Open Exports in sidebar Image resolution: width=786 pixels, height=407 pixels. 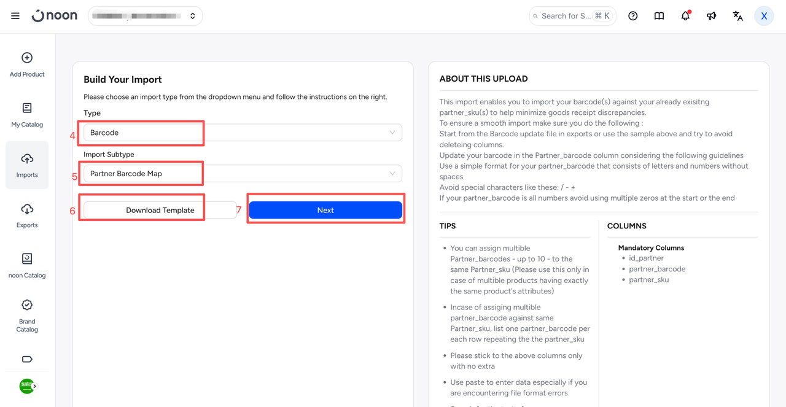(x=27, y=215)
